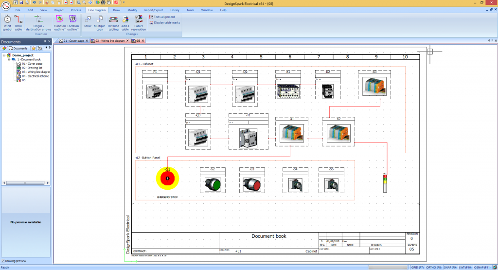Open the Draw ribbon tab
This screenshot has width=498, height=270.
[x=117, y=10]
